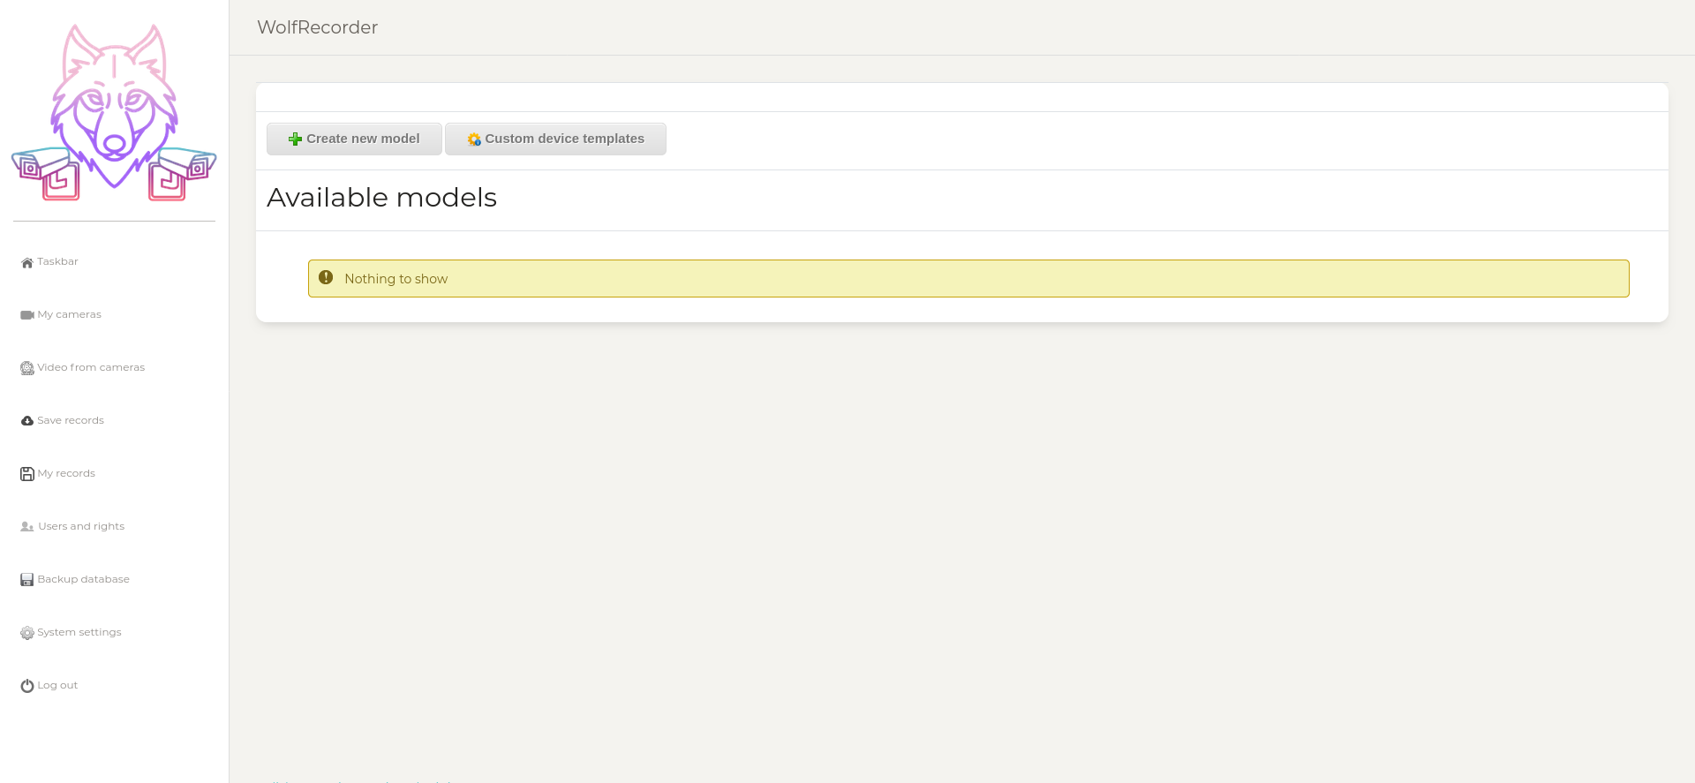Click the gear icon for System settings
This screenshot has width=1695, height=783.
[27, 633]
